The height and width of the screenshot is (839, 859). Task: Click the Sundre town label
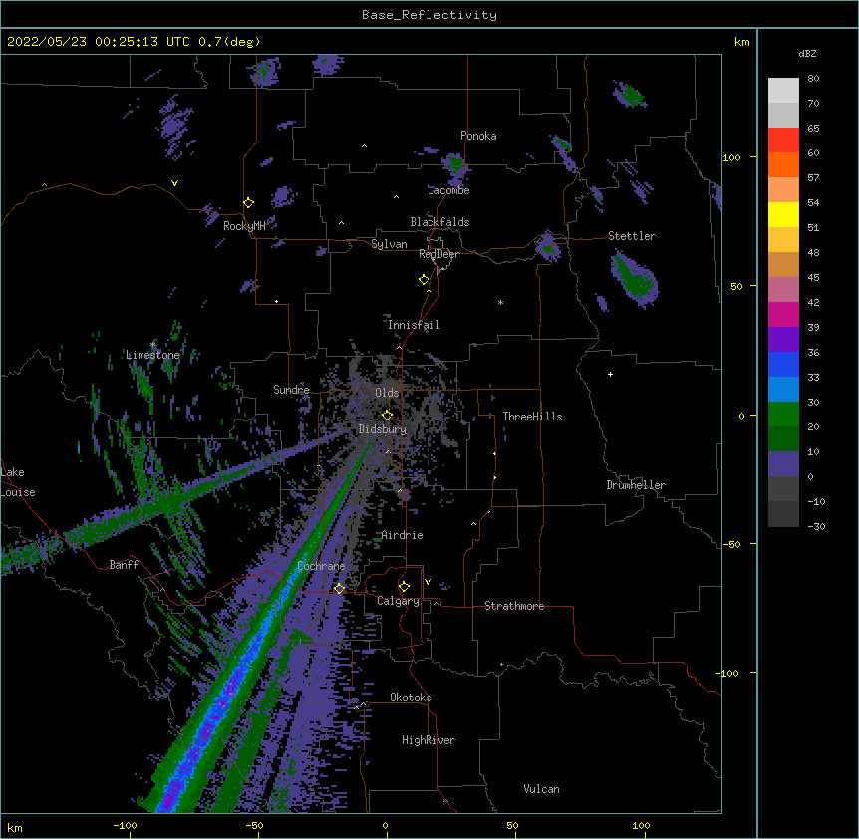point(291,390)
